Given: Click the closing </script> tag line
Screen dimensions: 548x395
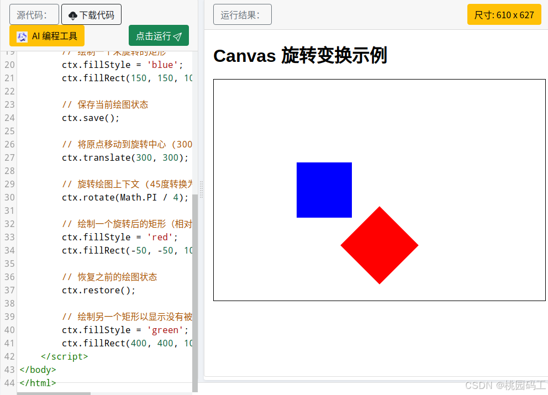Looking at the screenshot, I should [64, 356].
